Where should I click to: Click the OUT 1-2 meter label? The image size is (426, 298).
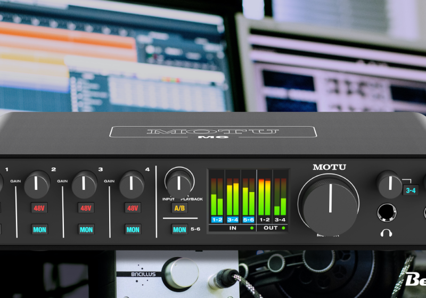(264, 220)
